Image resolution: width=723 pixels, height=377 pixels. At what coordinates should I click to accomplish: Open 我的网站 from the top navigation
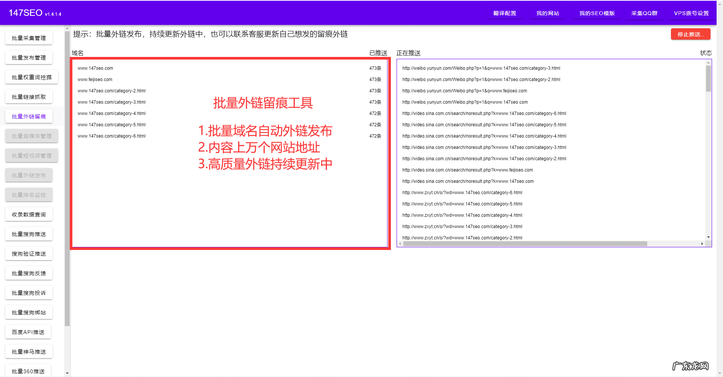(547, 12)
